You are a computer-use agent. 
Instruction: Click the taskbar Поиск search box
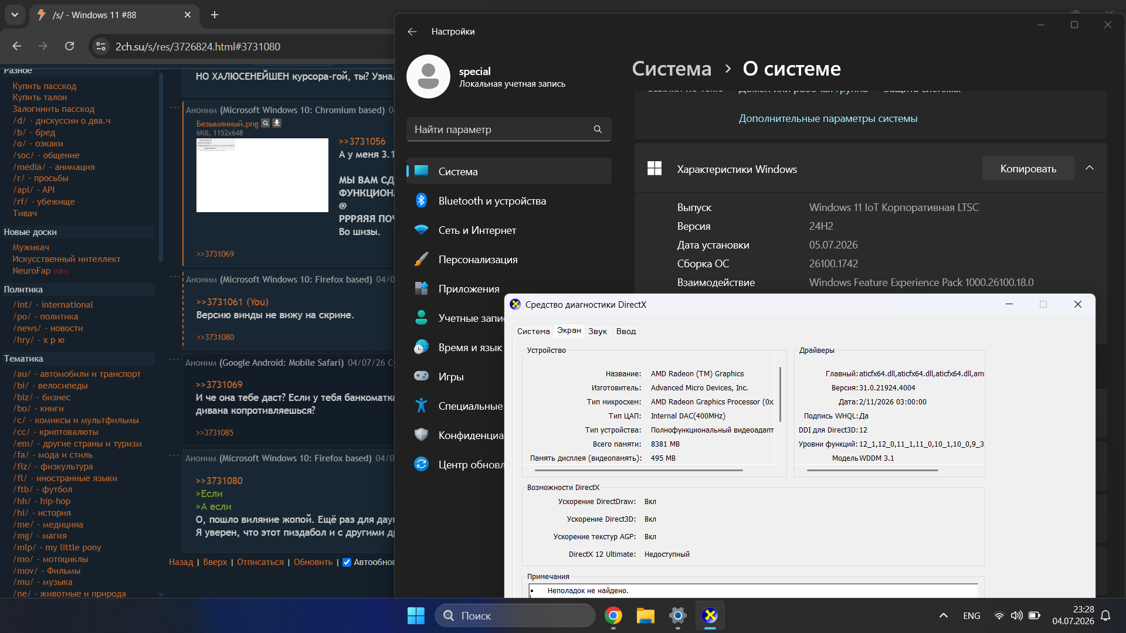(x=515, y=615)
